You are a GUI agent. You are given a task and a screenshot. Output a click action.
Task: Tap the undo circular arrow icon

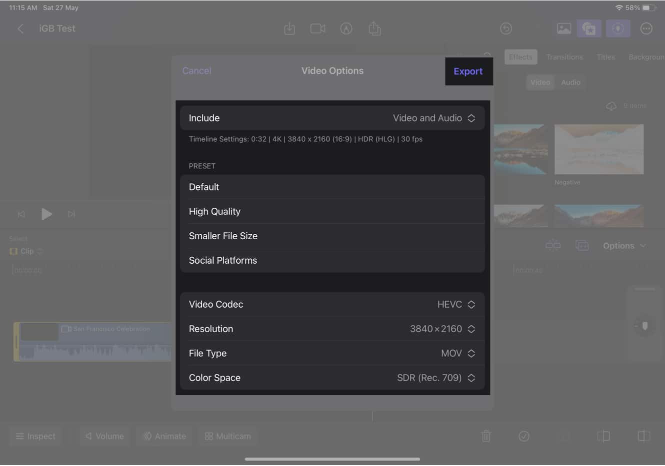506,28
